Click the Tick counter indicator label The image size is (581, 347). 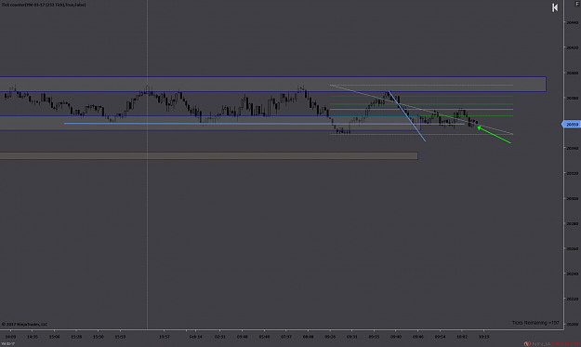pos(44,5)
